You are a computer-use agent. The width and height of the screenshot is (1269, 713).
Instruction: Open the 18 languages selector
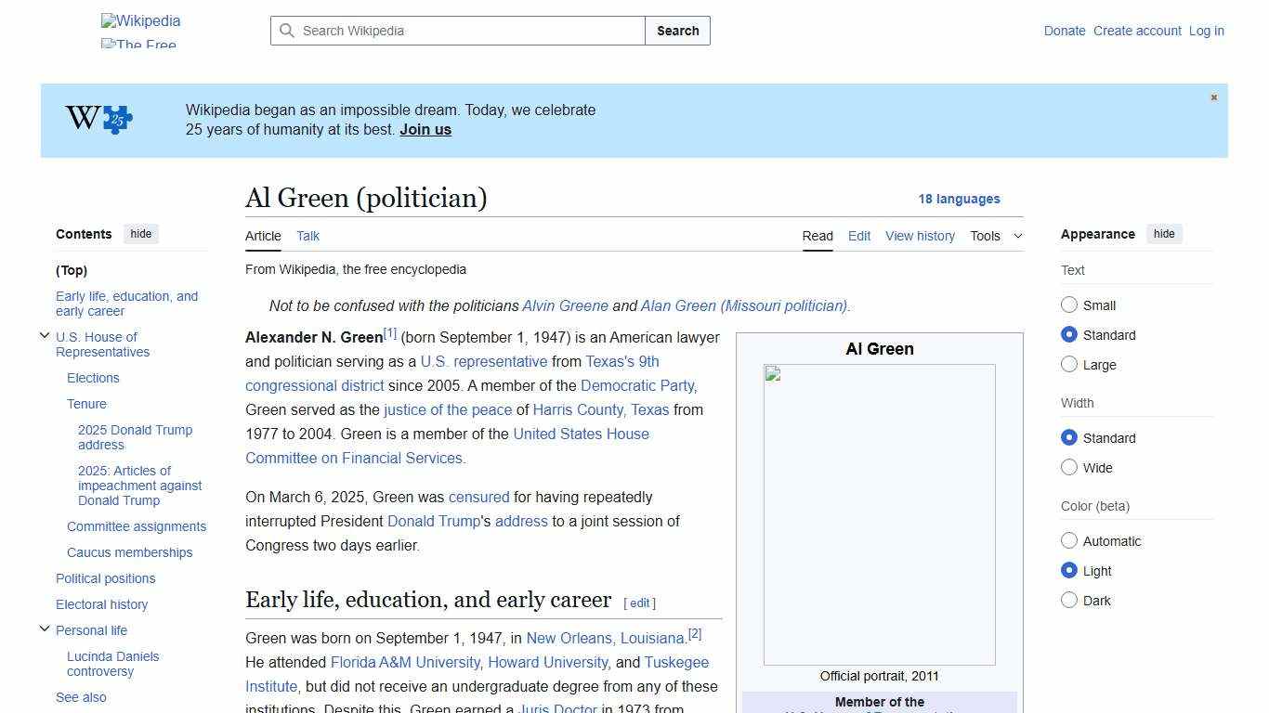960,199
